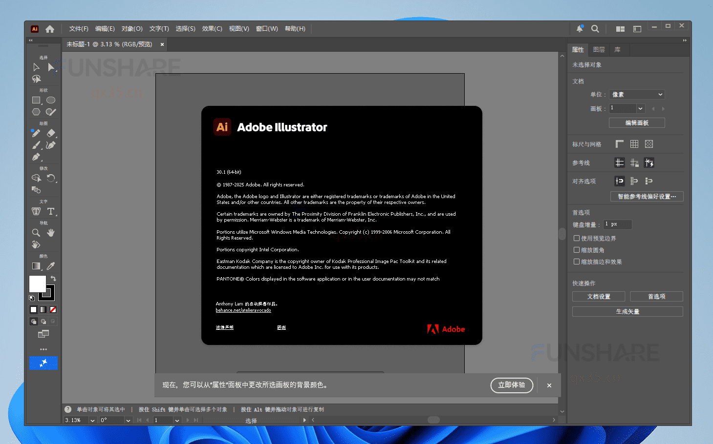Open artboard navigation dropdown in status bar
This screenshot has height=444, width=713.
(x=177, y=420)
